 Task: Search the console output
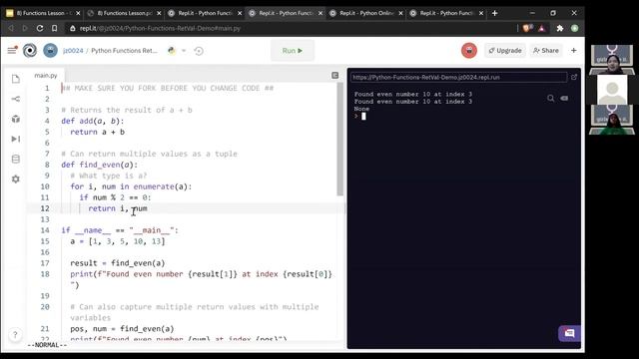click(550, 98)
